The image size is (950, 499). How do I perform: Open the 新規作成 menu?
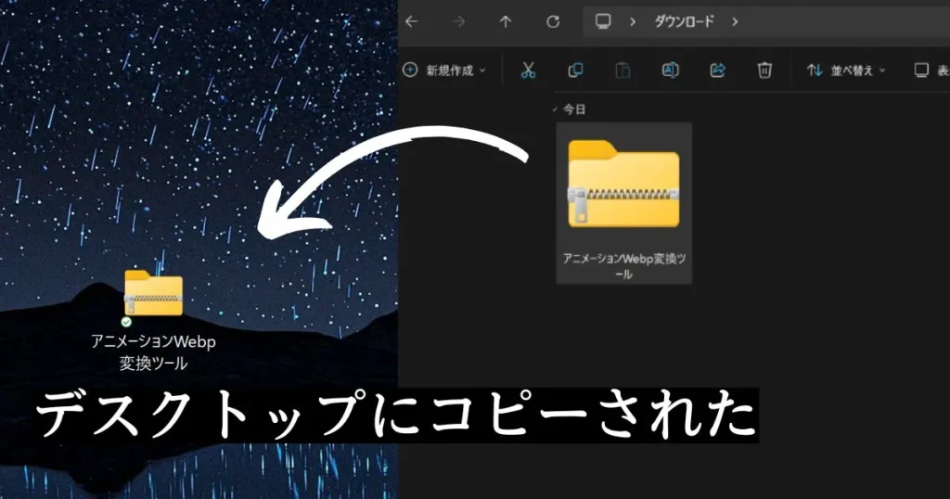pyautogui.click(x=444, y=70)
